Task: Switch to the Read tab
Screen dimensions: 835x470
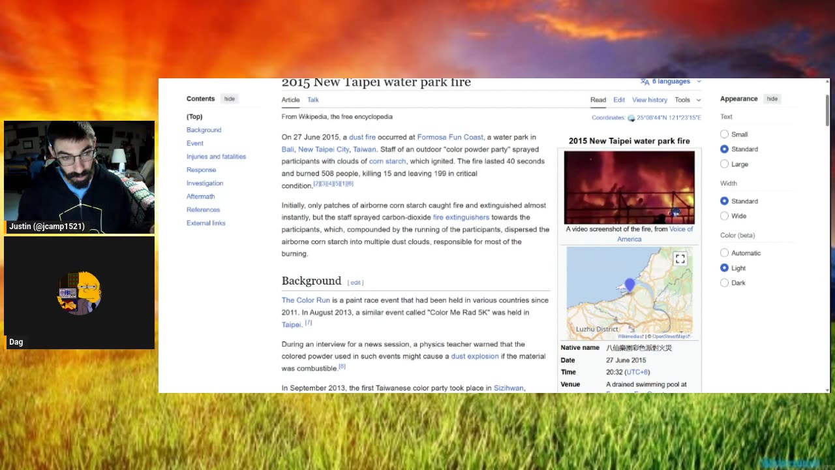Action: point(598,100)
